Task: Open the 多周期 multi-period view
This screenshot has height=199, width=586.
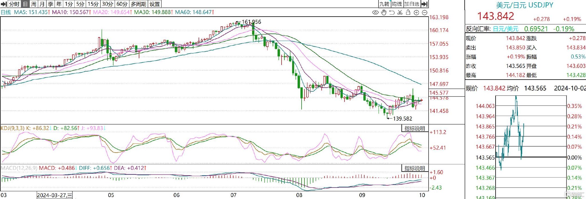Action: [138, 4]
